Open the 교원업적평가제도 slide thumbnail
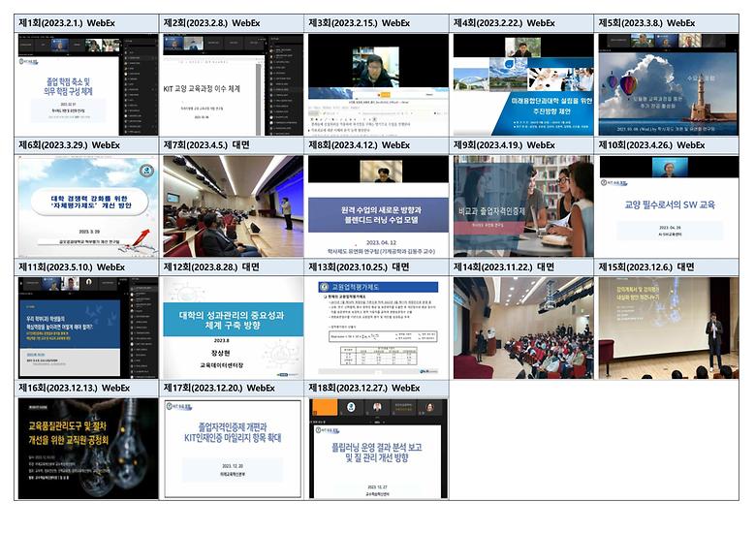755x533 pixels. pyautogui.click(x=378, y=327)
